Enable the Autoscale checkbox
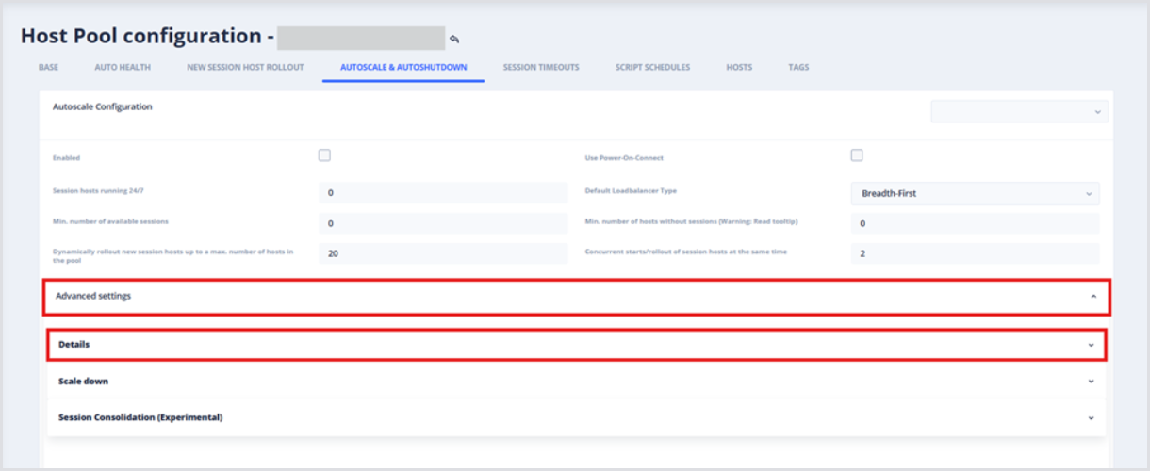 (x=324, y=155)
